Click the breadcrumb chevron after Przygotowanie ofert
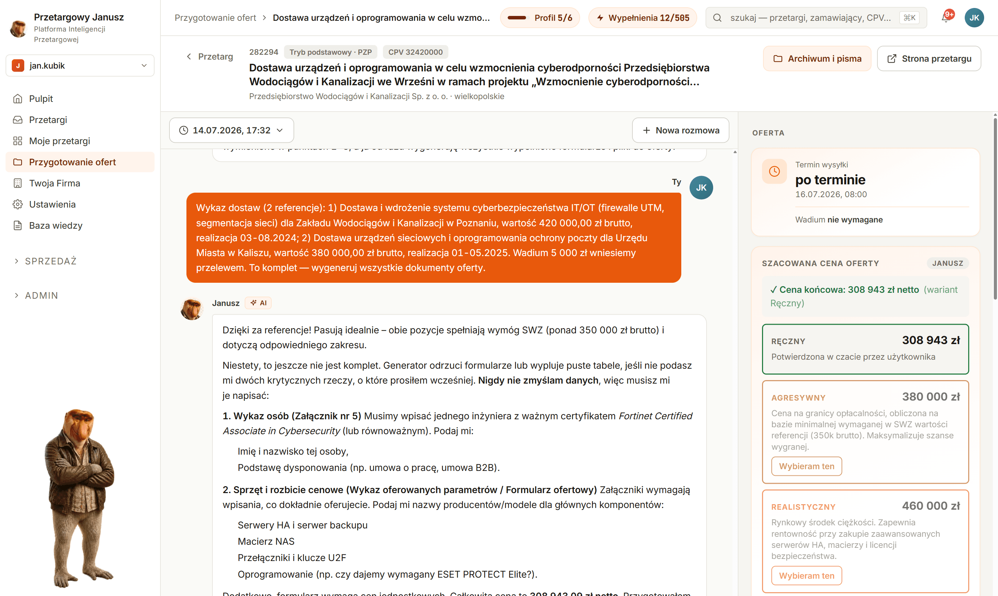 coord(264,18)
